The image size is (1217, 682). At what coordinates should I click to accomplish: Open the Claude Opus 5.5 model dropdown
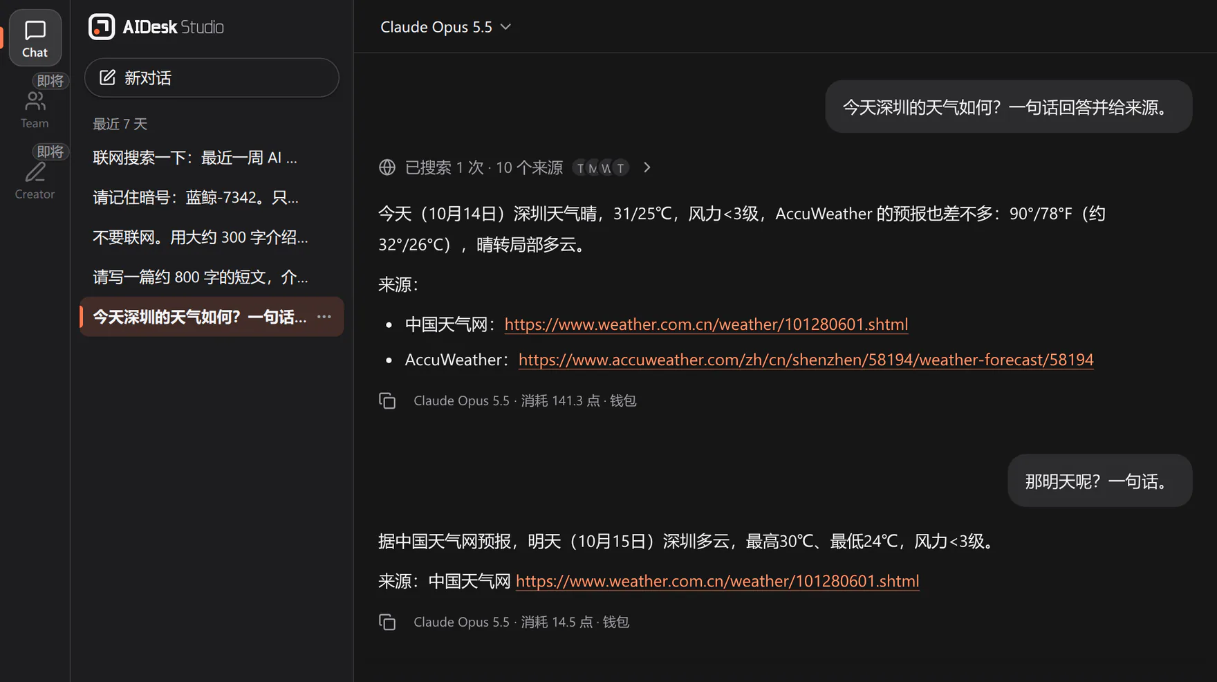[x=446, y=27]
